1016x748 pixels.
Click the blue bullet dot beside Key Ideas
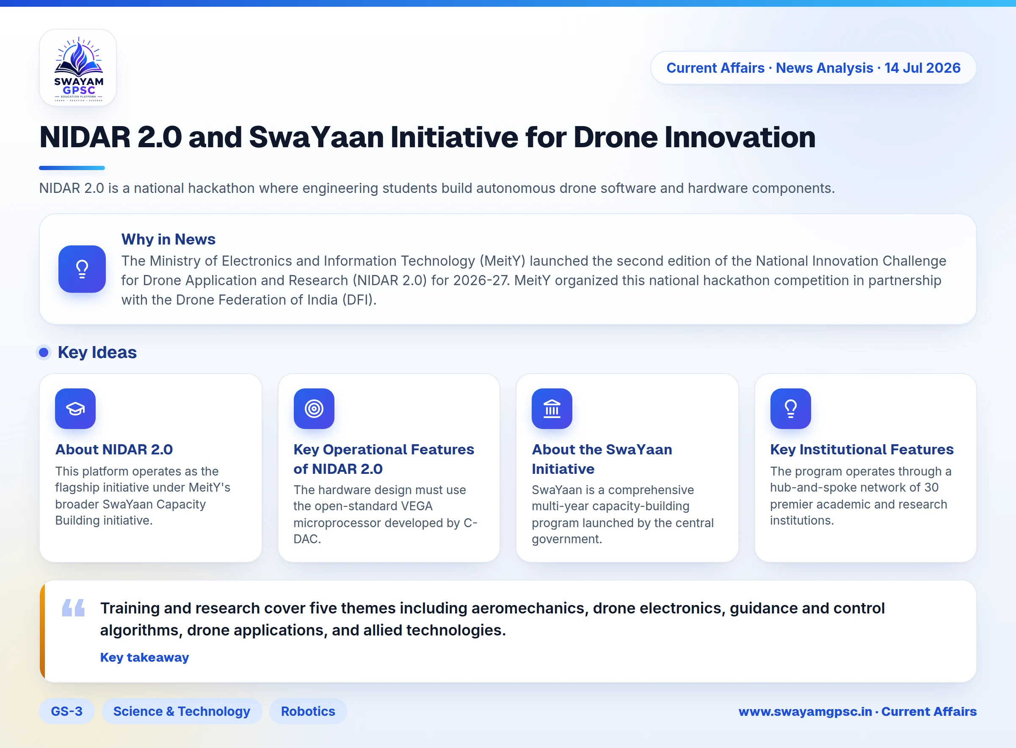(x=44, y=352)
